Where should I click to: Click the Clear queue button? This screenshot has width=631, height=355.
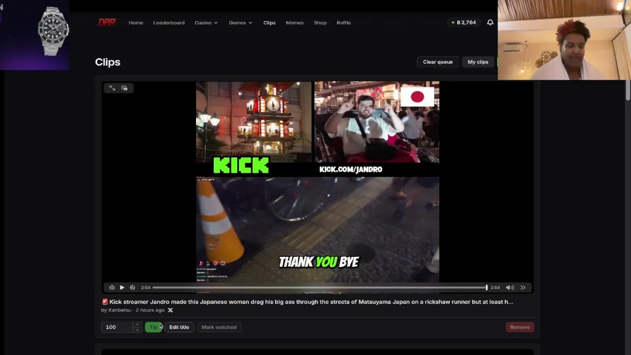438,62
